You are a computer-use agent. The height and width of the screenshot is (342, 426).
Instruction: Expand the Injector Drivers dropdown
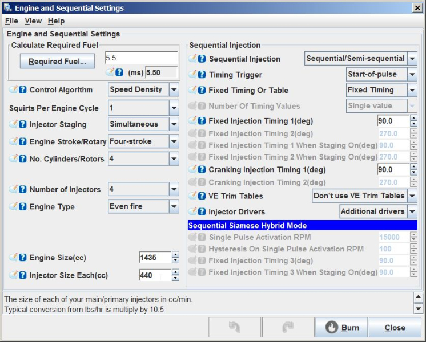[412, 211]
